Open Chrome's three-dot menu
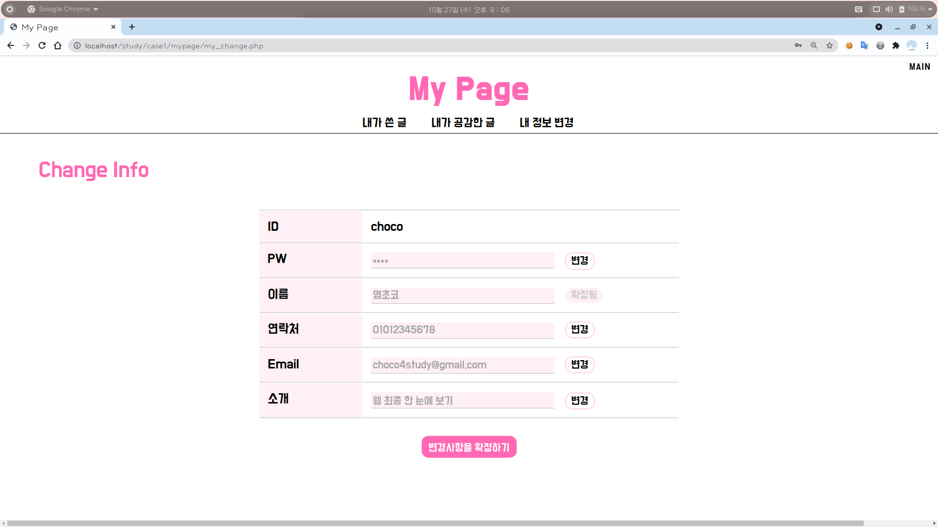This screenshot has width=938, height=527. (927, 45)
